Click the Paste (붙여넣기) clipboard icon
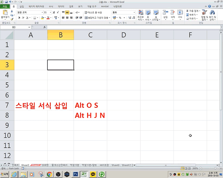 pos(5,12)
